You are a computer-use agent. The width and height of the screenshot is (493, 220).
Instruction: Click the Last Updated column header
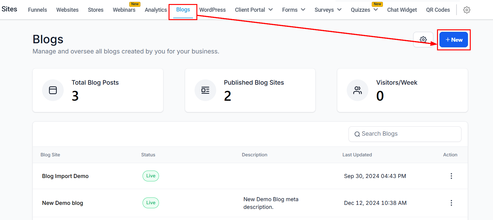[357, 155]
